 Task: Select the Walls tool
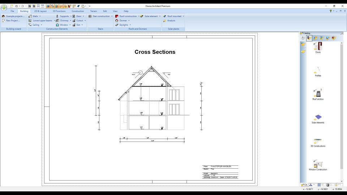click(33, 16)
